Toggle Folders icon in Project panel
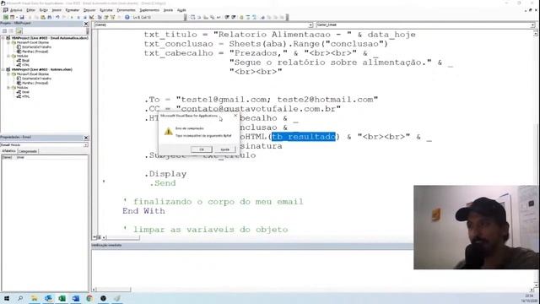Image resolution: width=540 pixels, height=304 pixels. 19,31
